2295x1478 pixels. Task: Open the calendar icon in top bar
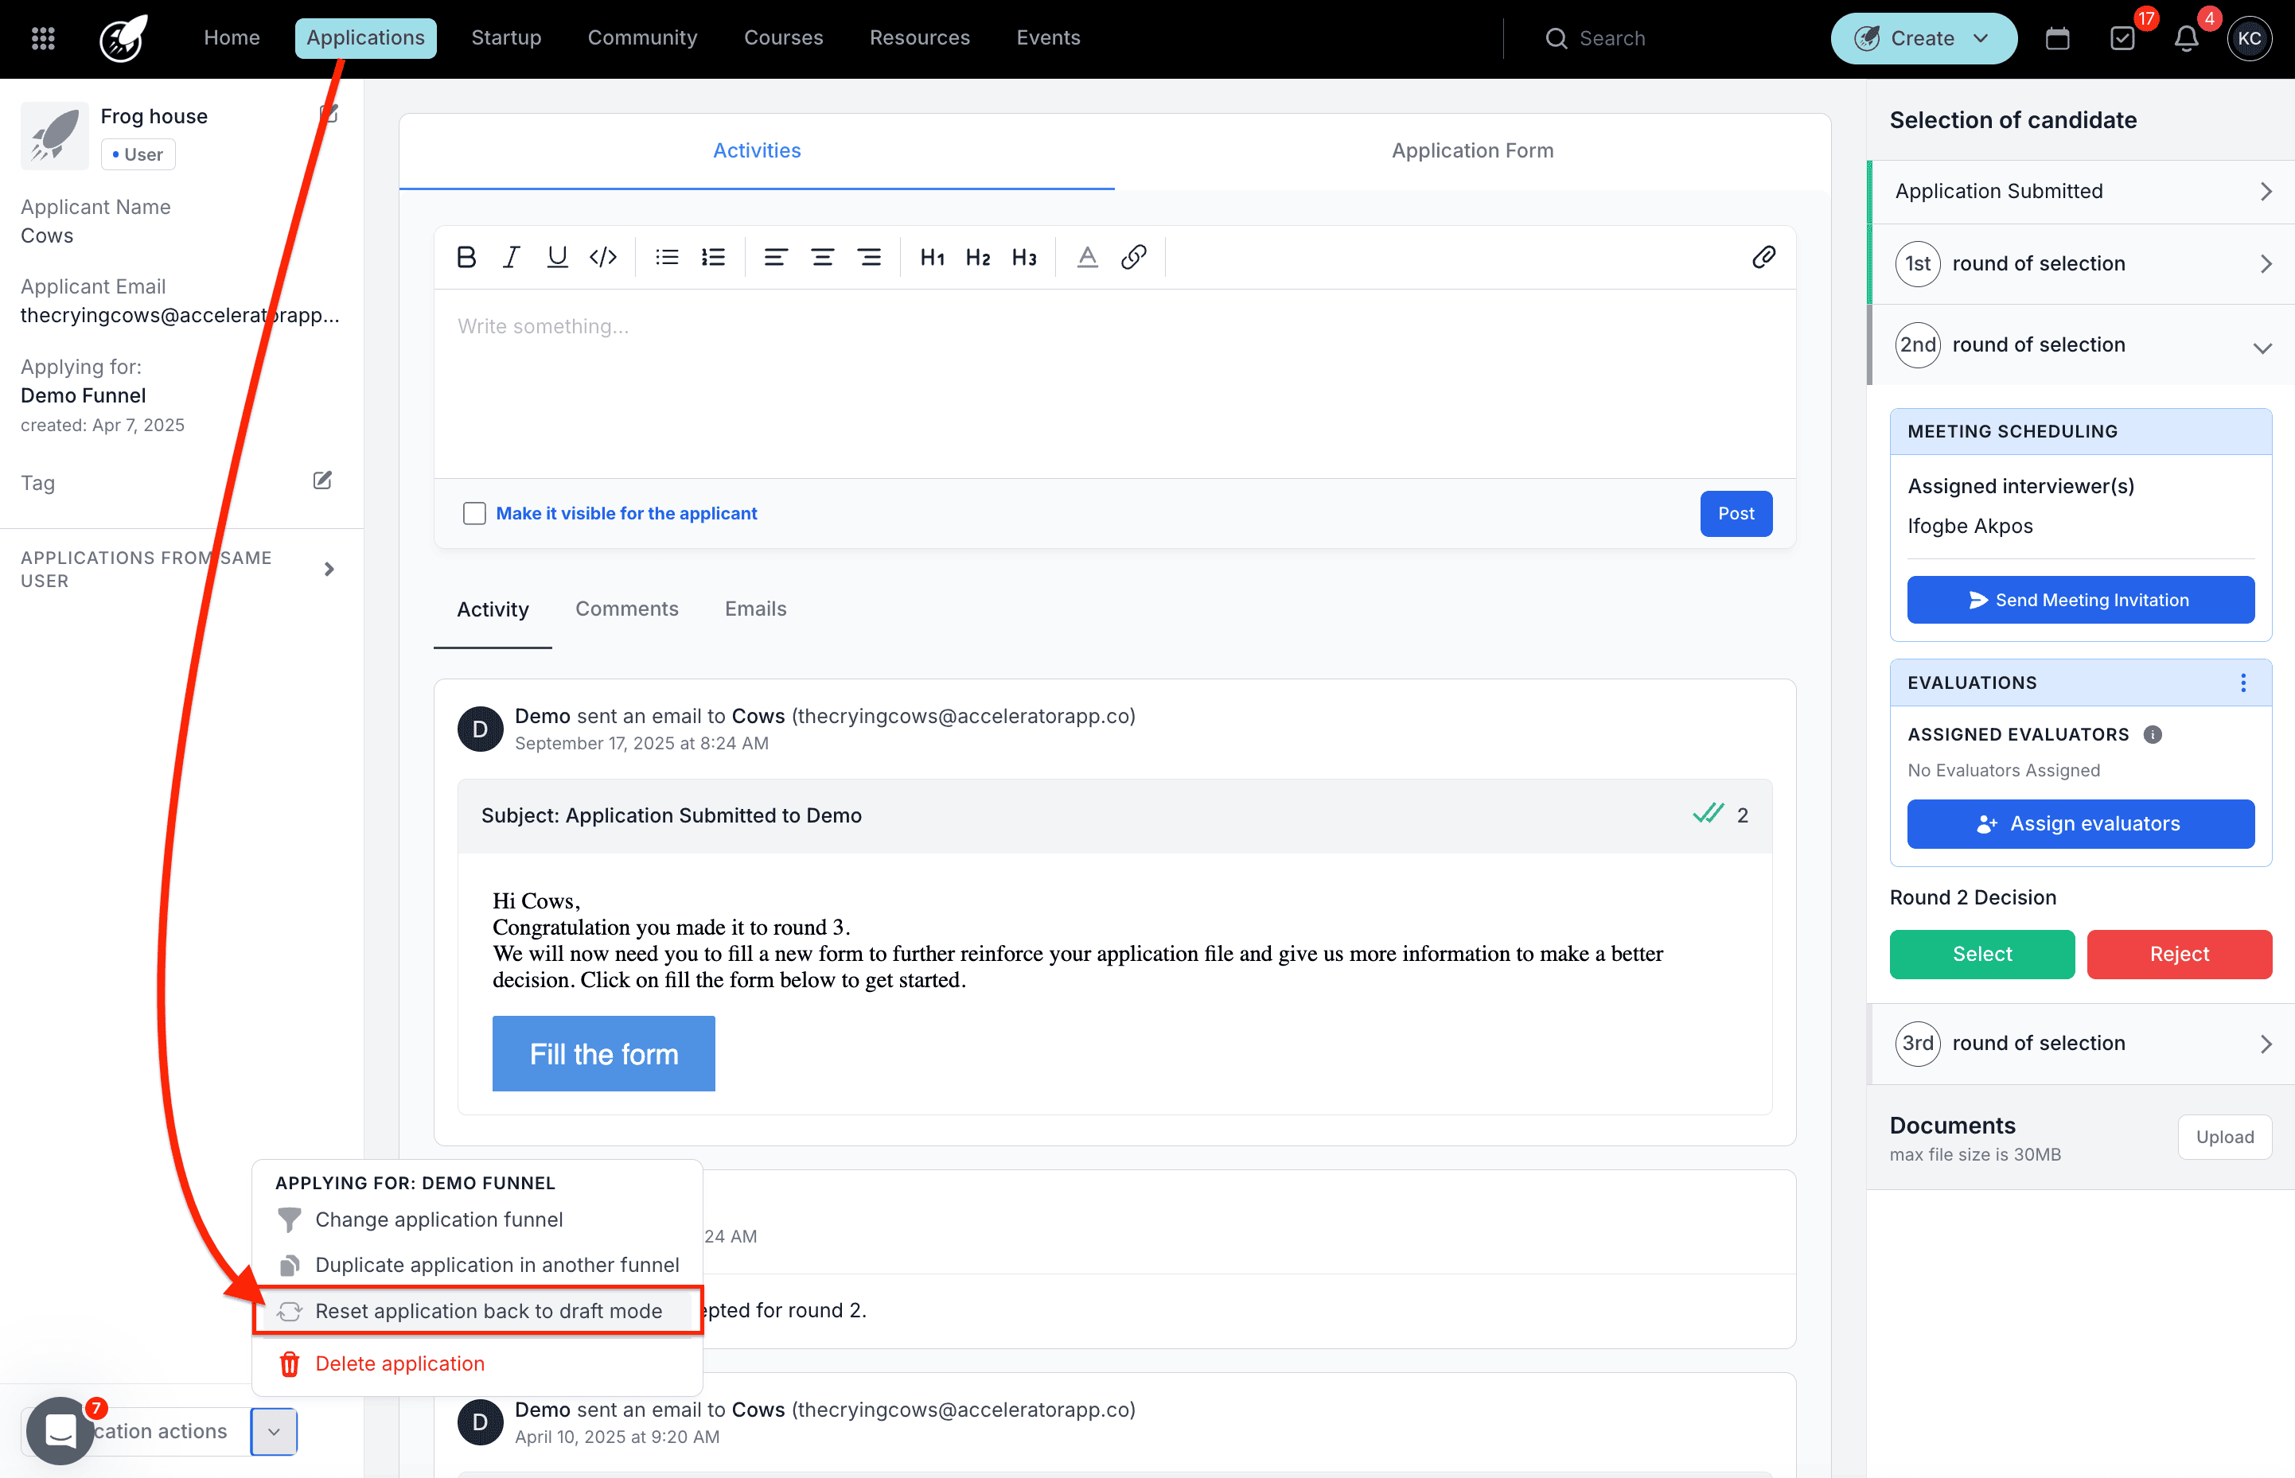2057,38
